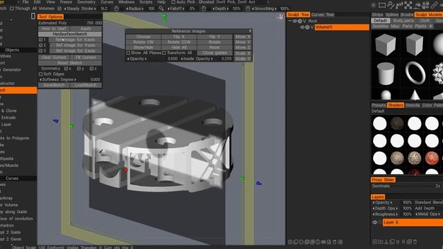This screenshot has width=443, height=249.
Task: Click the view navigation cube icon in viewport
Action: pos(280,17)
